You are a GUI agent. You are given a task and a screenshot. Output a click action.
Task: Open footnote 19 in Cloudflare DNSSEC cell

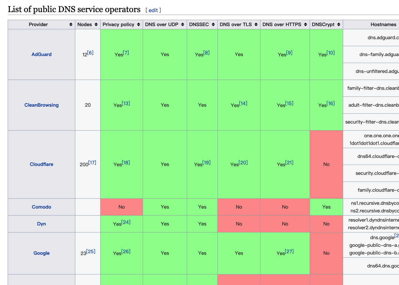click(x=207, y=162)
